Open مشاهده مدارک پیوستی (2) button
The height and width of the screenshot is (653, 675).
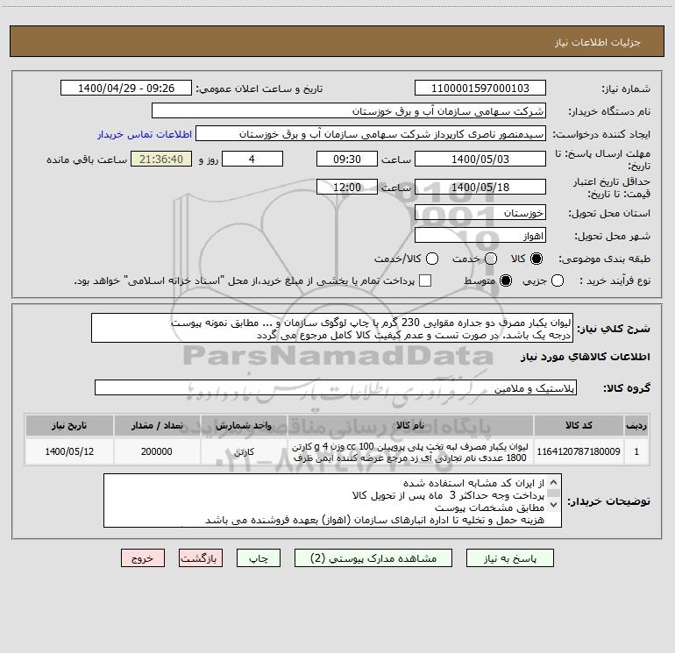(x=373, y=558)
